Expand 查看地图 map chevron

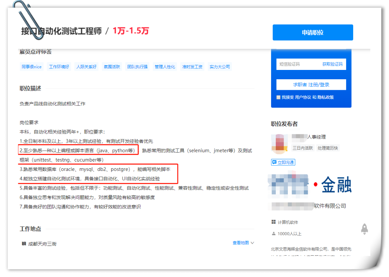tap(252, 243)
